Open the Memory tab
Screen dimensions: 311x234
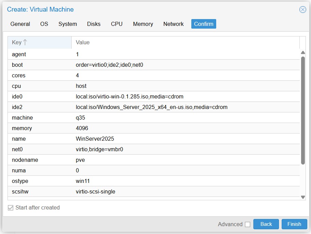tap(143, 24)
